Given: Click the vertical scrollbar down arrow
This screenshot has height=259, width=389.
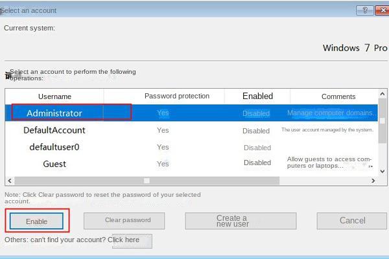Looking at the screenshot, I should pos(383,171).
